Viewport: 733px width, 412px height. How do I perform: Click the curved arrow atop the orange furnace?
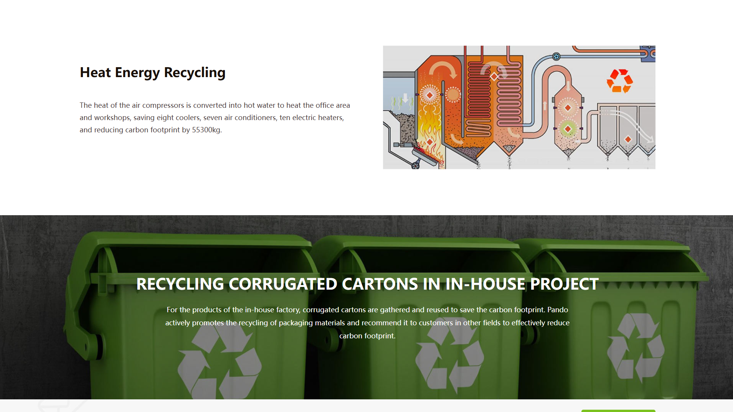click(x=442, y=69)
